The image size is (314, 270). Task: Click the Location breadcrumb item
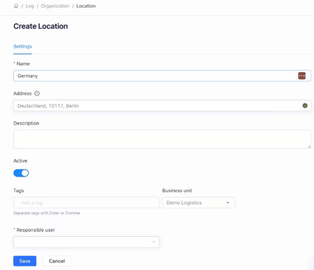click(x=86, y=6)
